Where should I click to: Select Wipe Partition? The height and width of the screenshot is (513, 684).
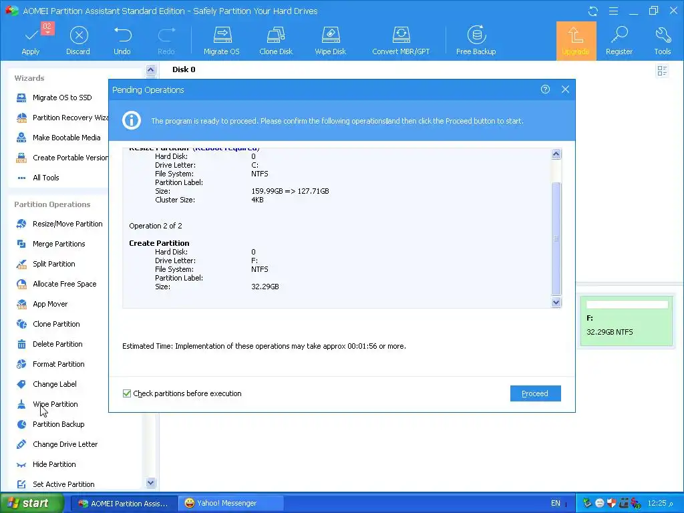point(47,404)
